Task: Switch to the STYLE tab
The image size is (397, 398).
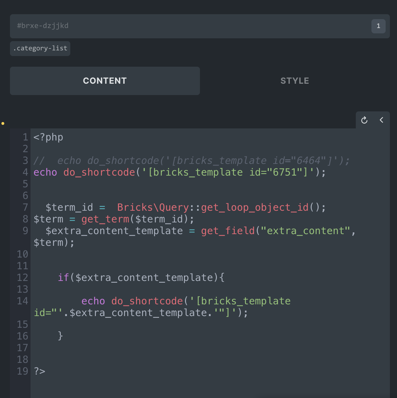Action: tap(294, 81)
